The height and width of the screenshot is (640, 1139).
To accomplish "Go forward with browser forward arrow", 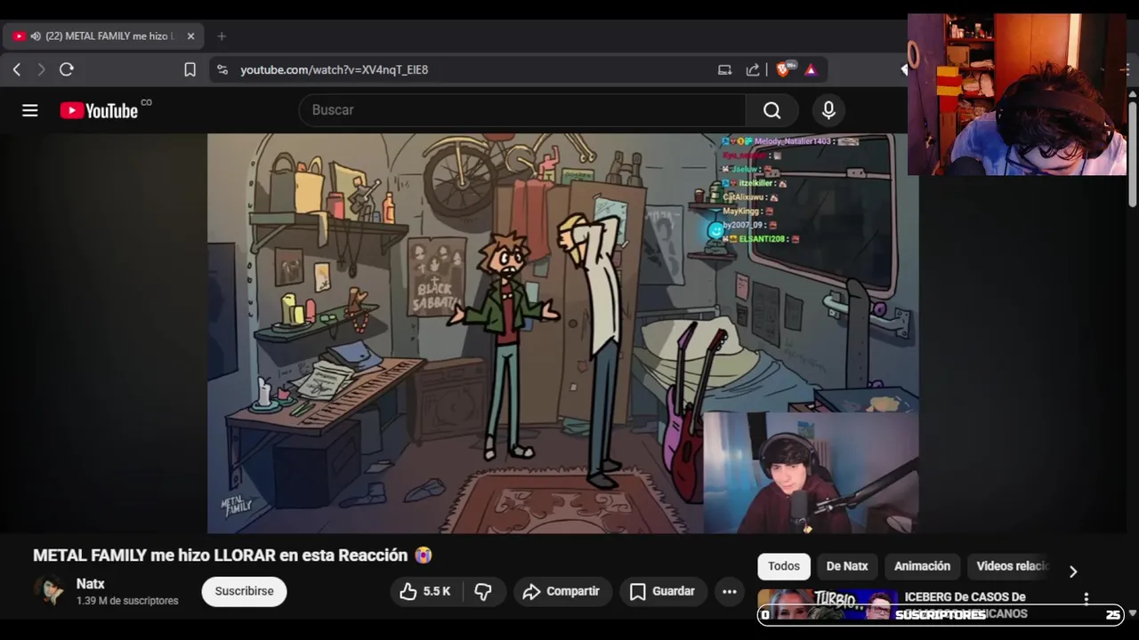I will click(x=41, y=69).
